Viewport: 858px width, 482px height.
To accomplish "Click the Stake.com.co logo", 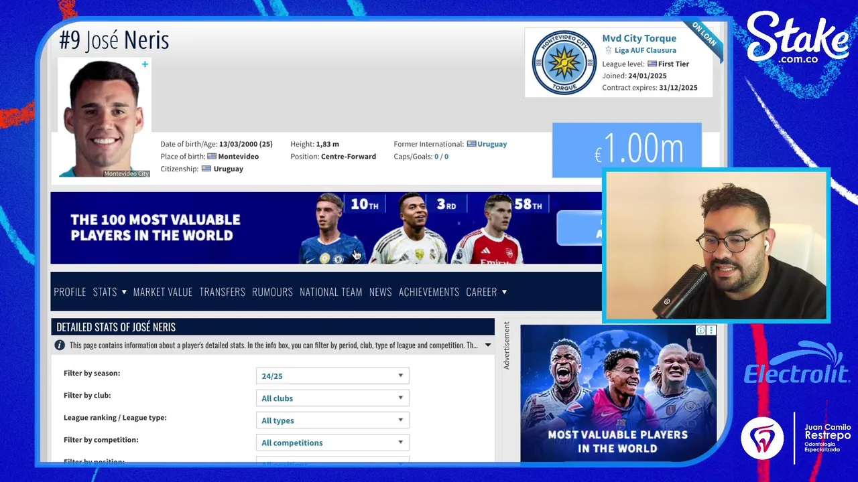I will [797, 39].
